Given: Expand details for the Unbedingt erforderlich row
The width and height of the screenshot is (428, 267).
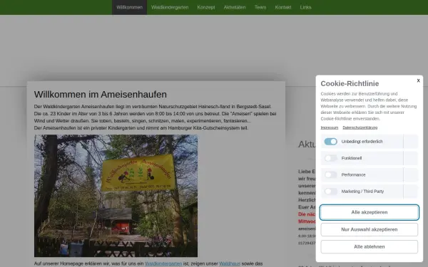Looking at the screenshot, I should tap(411, 142).
